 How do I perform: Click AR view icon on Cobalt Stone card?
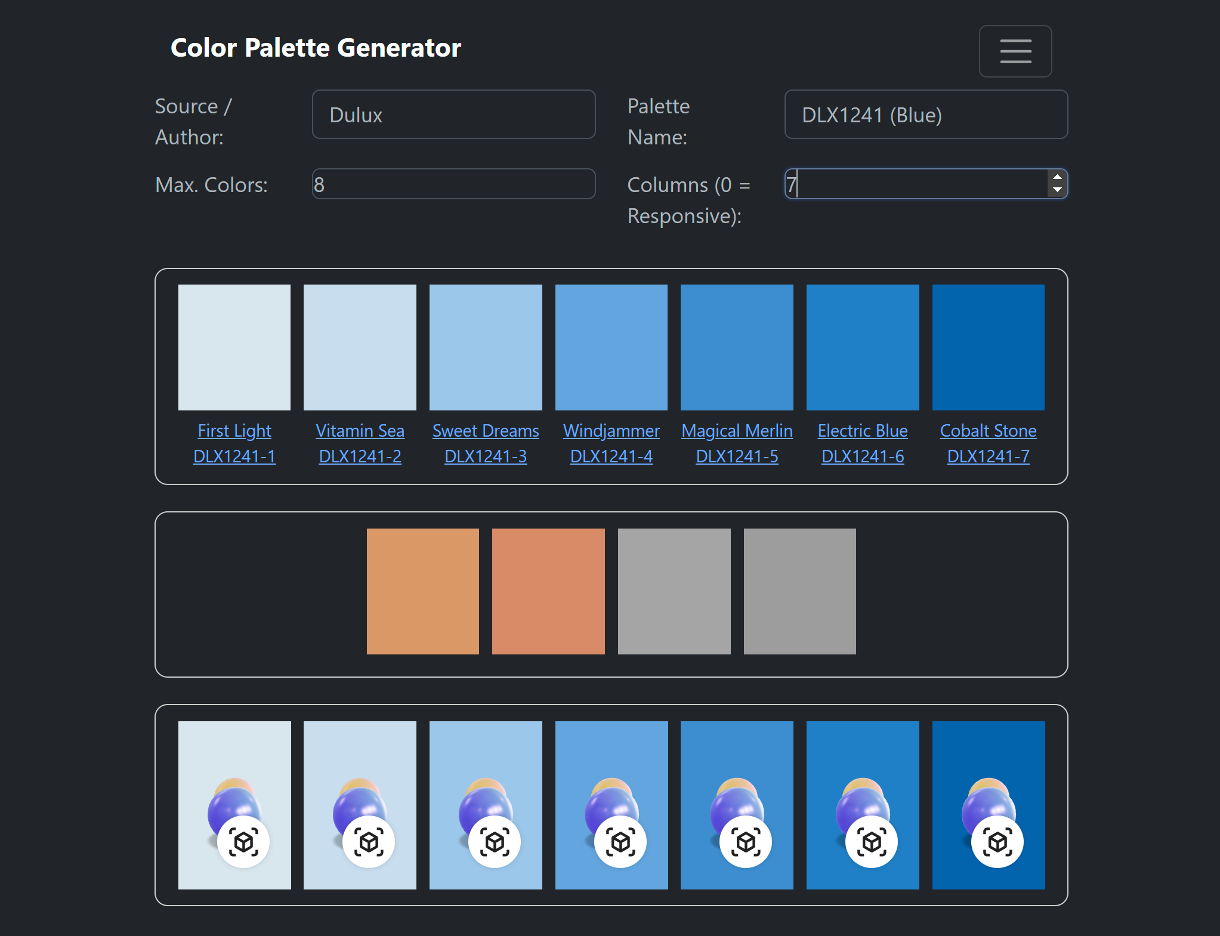(x=997, y=842)
